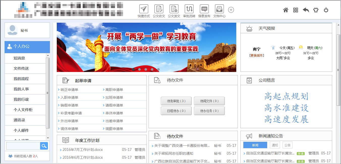The height and width of the screenshot is (164, 341).
Task: Click the 待我审批(3) button
Action: (x=176, y=101)
